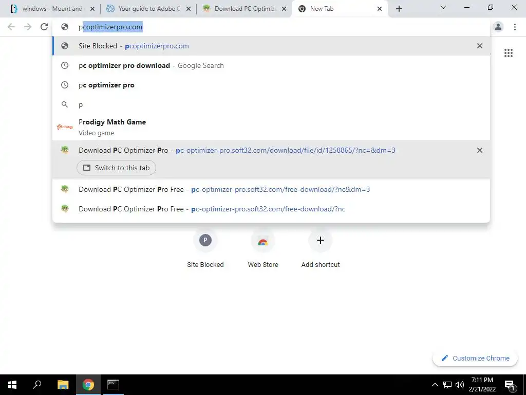Image resolution: width=526 pixels, height=395 pixels.
Task: Close the New Tab tab
Action: coord(380,9)
